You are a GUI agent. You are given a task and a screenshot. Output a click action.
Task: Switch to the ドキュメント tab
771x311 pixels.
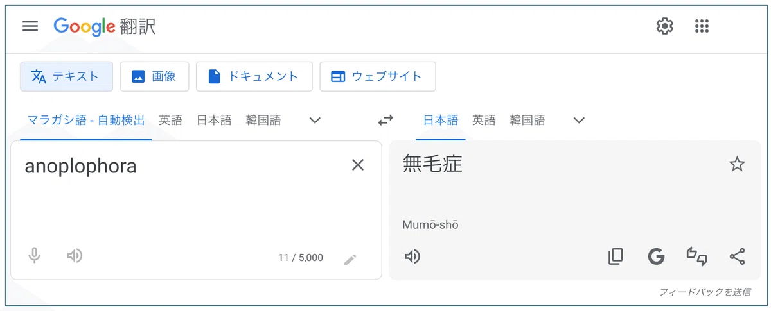click(x=254, y=76)
